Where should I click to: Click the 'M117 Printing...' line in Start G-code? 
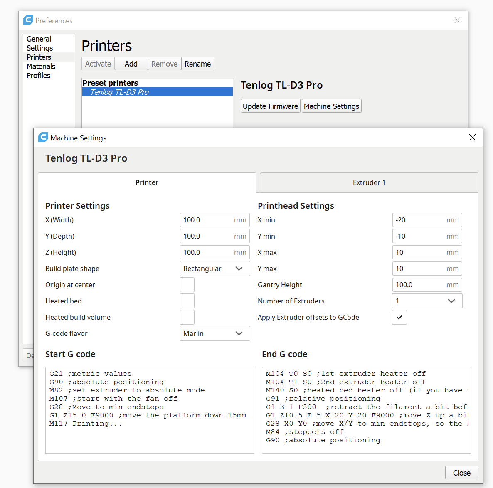(85, 424)
